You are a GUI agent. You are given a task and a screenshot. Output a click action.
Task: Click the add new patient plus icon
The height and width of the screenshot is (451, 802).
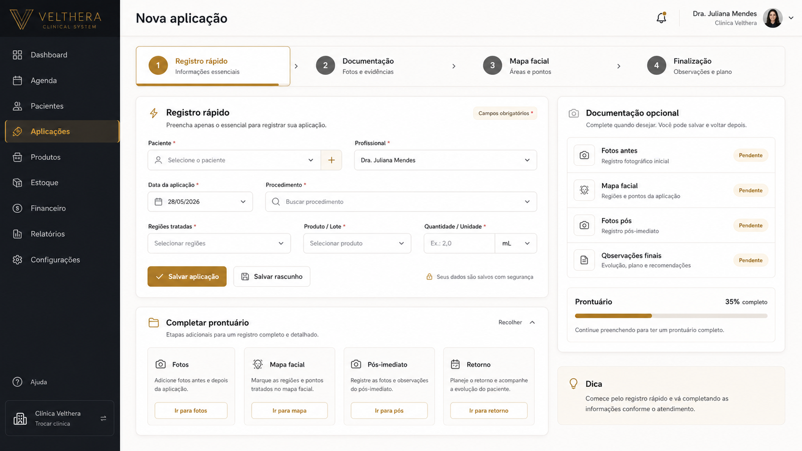point(331,160)
